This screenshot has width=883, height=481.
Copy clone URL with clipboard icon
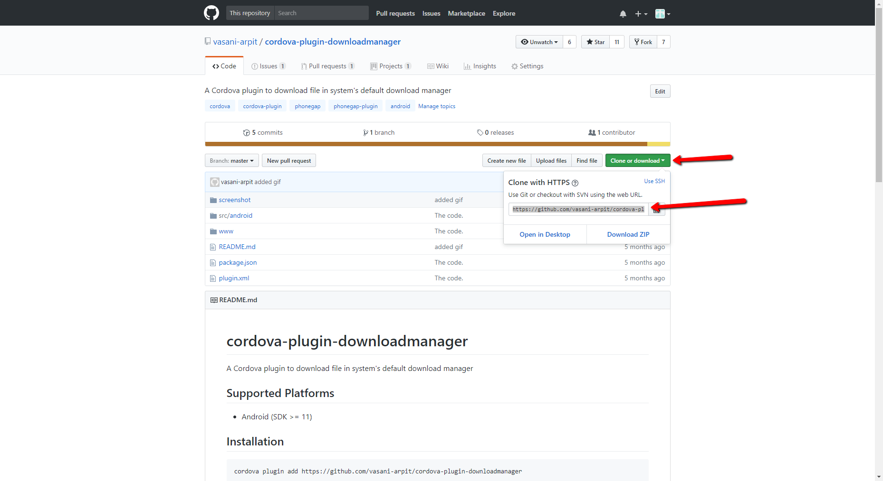click(657, 210)
